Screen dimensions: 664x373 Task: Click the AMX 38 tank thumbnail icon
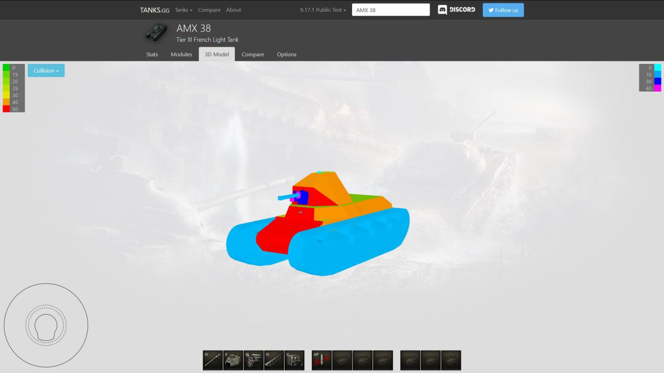(156, 32)
